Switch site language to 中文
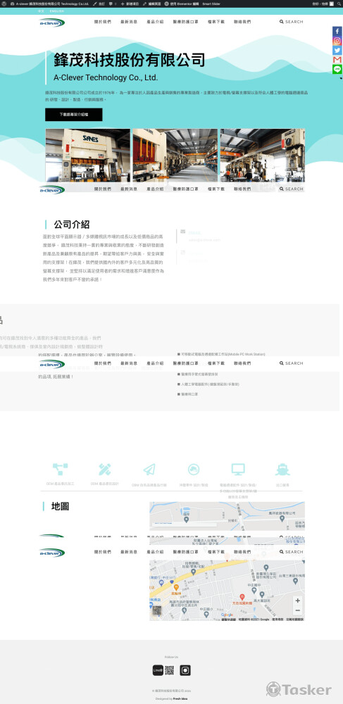 coord(41,11)
